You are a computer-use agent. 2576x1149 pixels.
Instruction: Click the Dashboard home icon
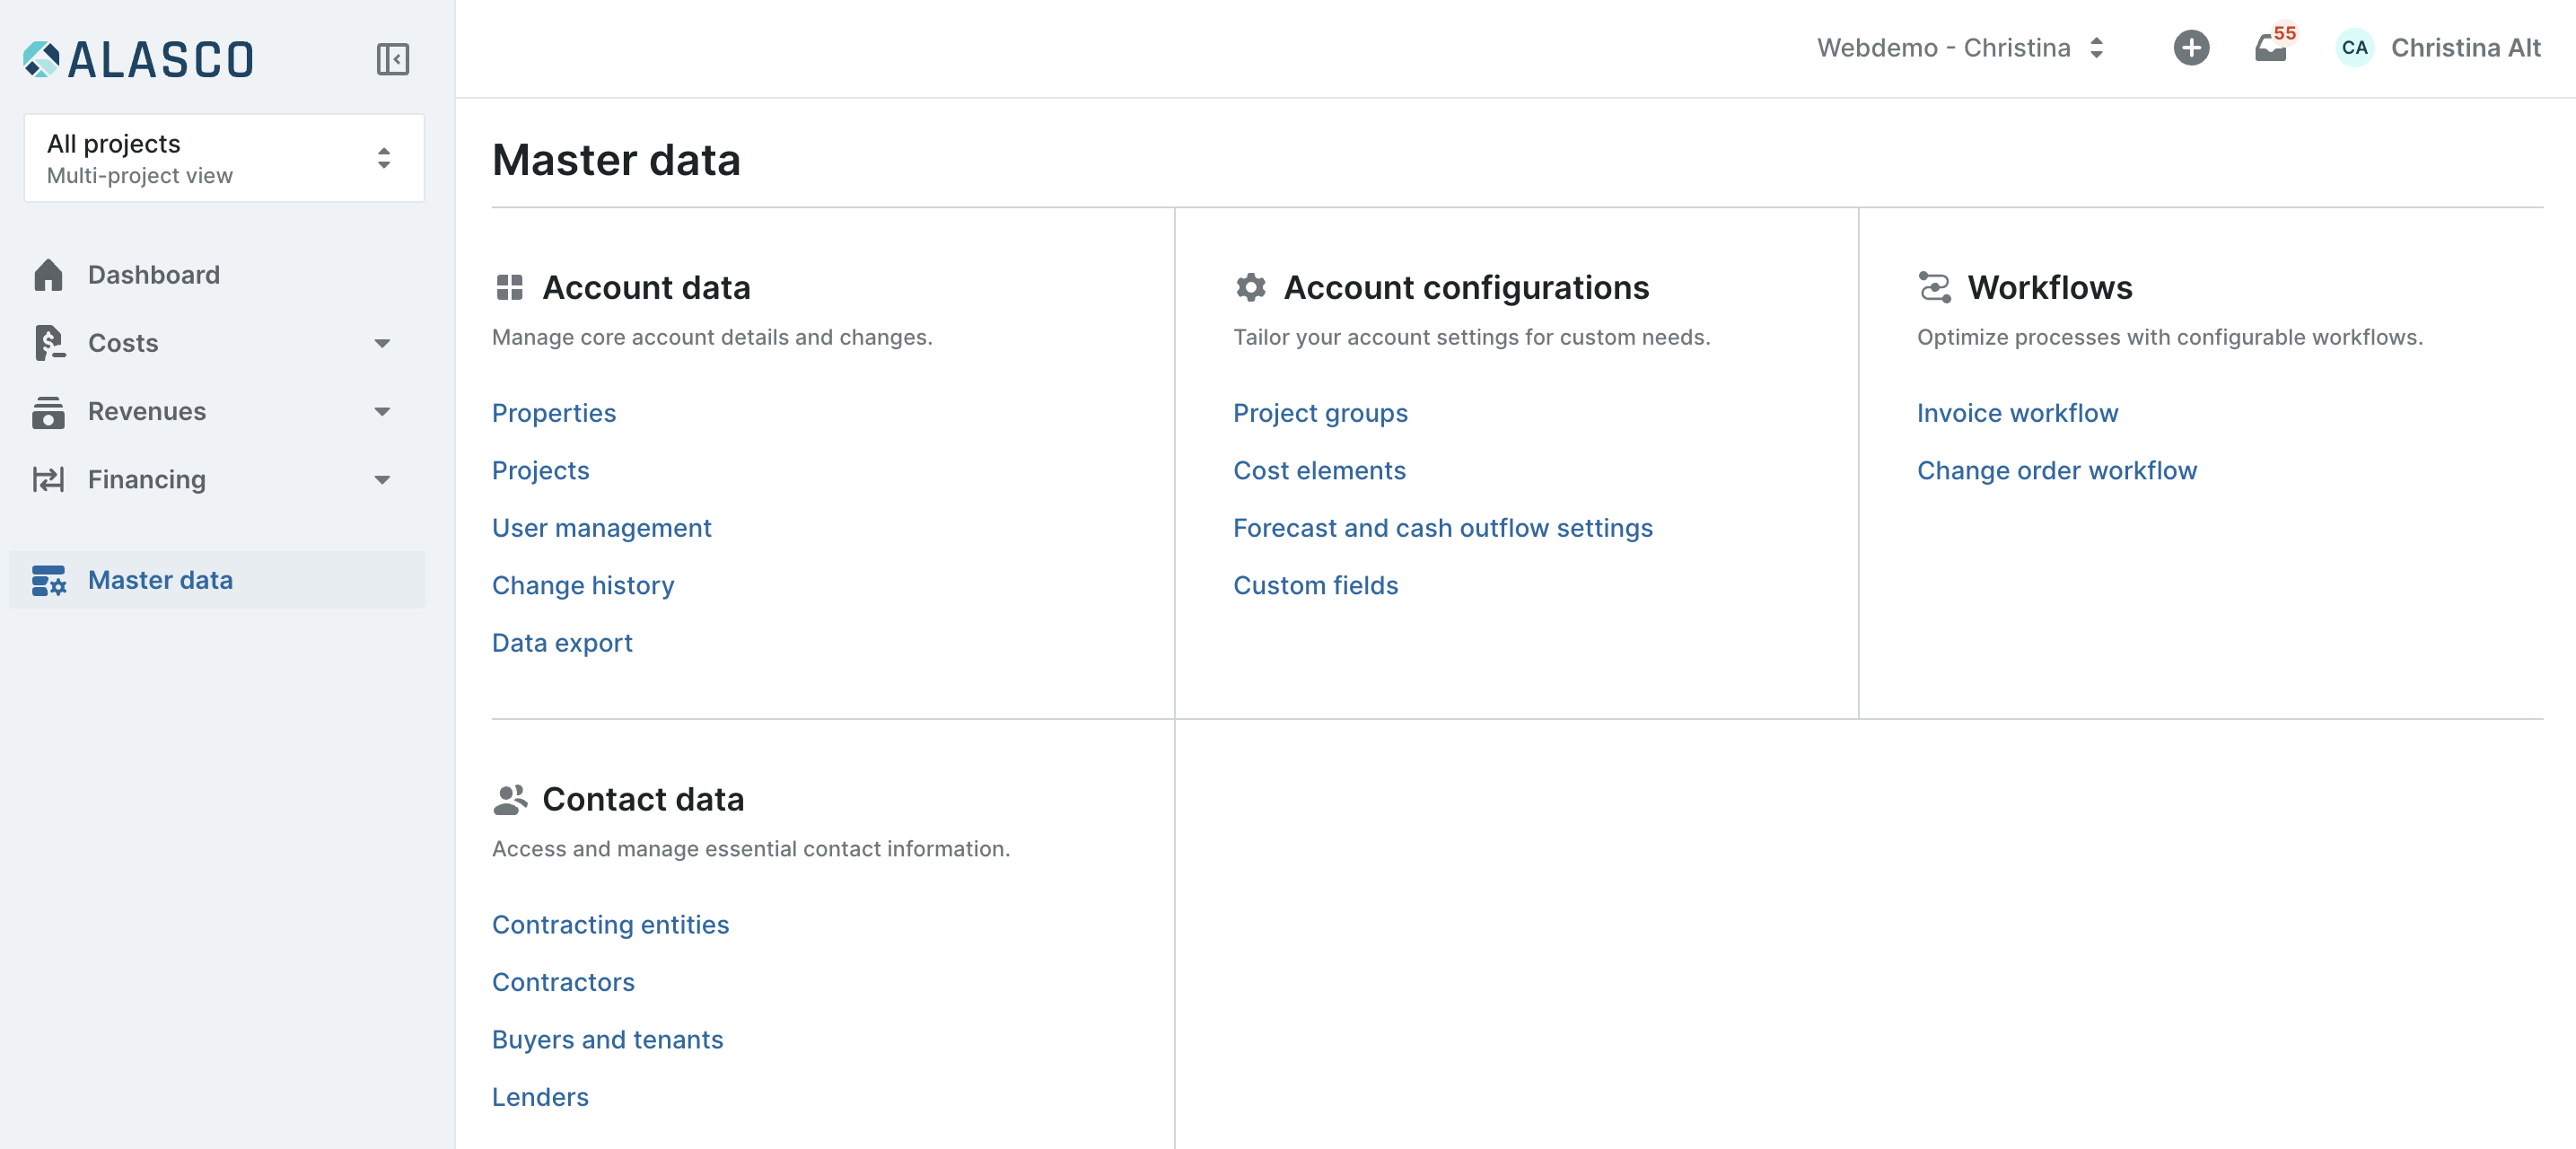[x=48, y=275]
